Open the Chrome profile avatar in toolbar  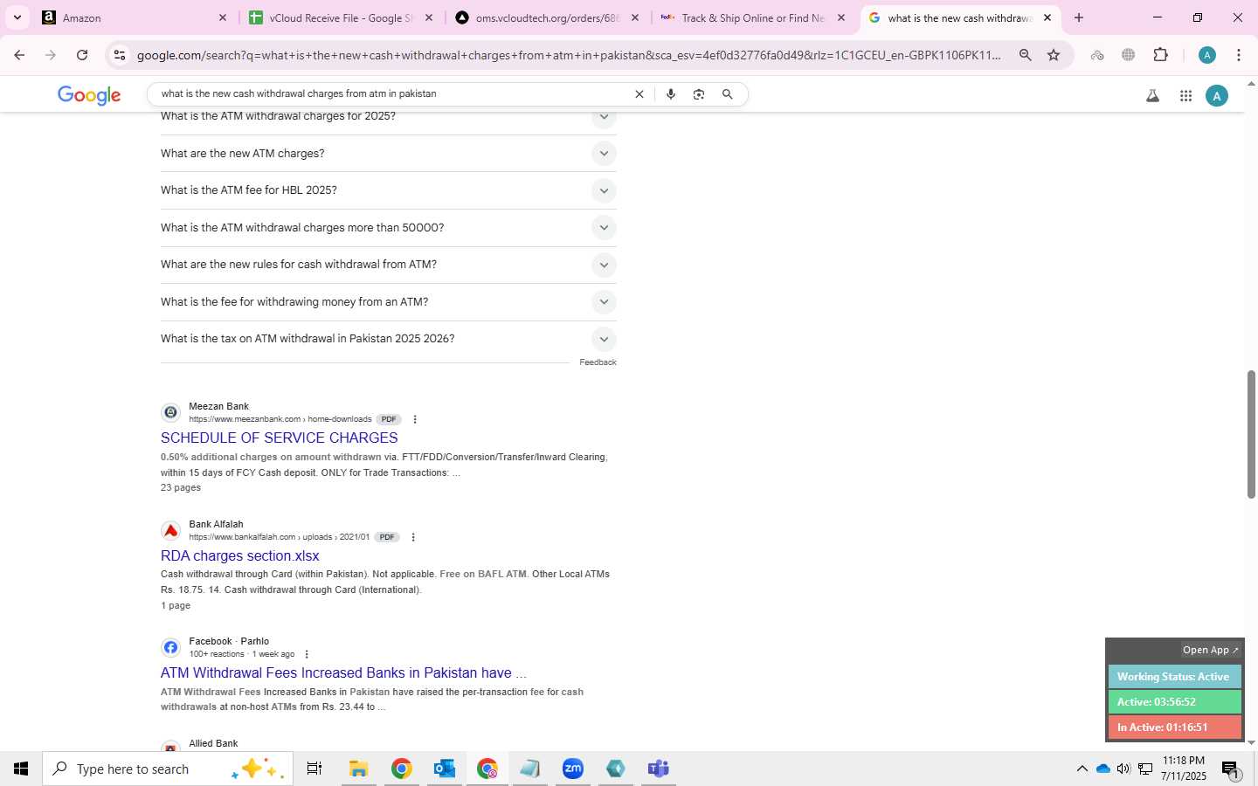(1207, 55)
